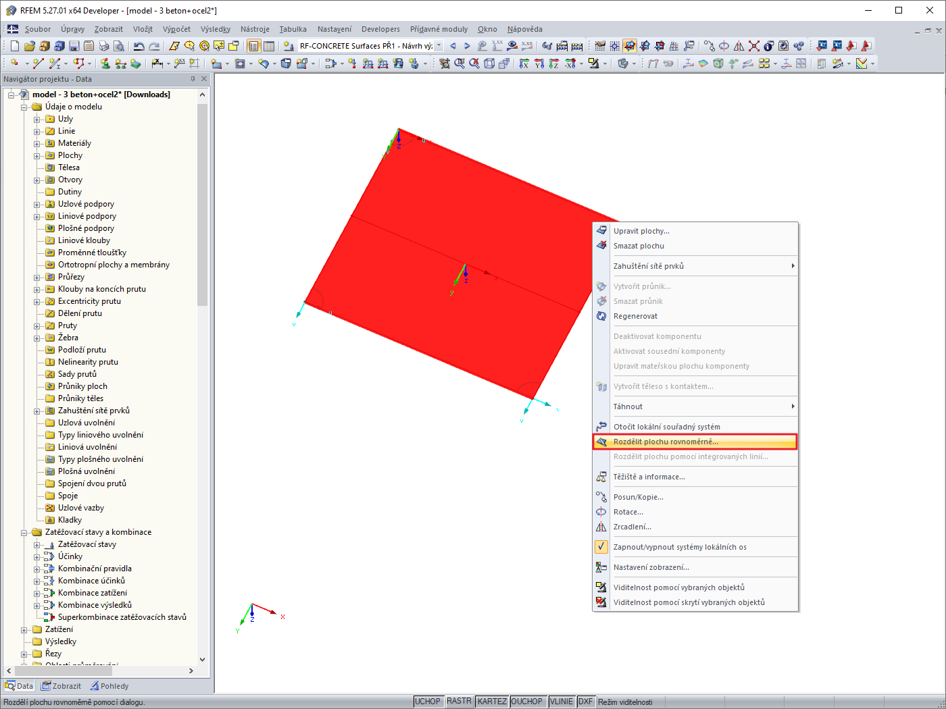Viewport: 946px width, 709px height.
Task: Expand the Zatížení tree node
Action: [x=24, y=630]
